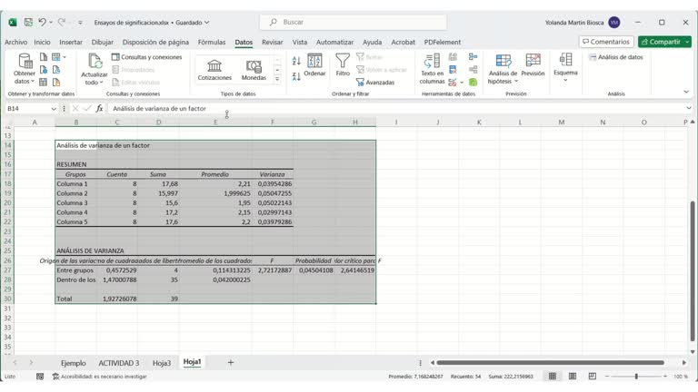This screenshot has width=698, height=392.
Task: Sort ascending A to Z
Action: 296,61
